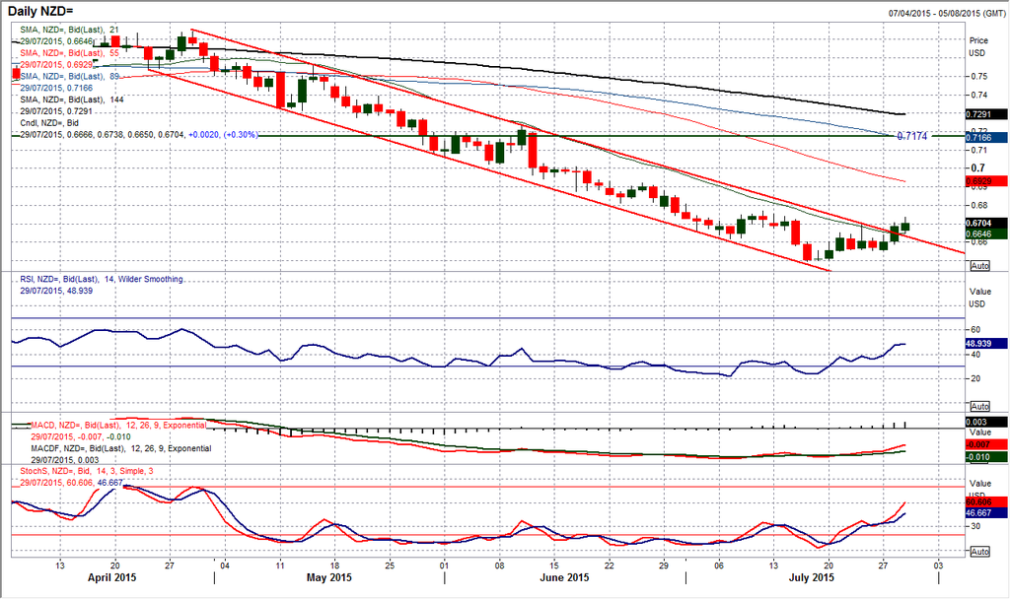The image size is (1010, 599).
Task: Select the RSI Wilder Smoothing legend entry
Action: pyautogui.click(x=102, y=279)
